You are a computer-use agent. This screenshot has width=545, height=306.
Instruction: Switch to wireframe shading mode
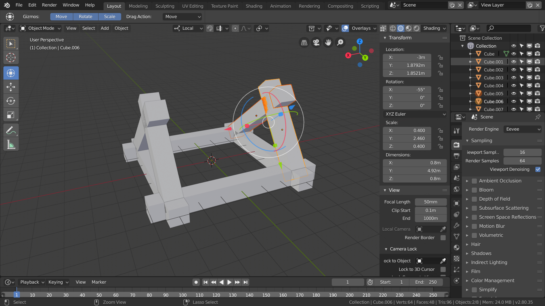(393, 28)
